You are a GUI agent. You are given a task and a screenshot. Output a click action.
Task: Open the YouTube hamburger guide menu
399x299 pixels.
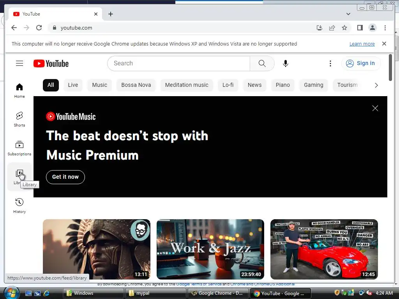click(x=19, y=63)
